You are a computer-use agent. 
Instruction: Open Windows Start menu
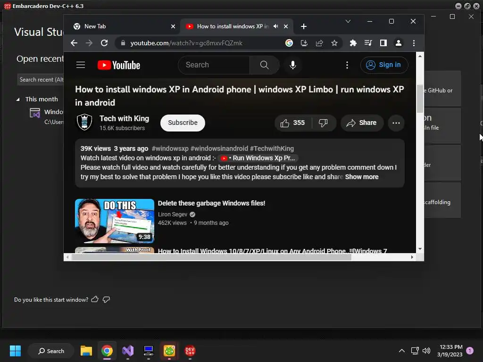pos(15,351)
